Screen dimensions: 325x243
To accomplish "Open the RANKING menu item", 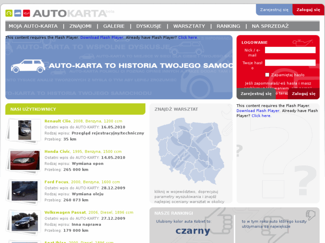I will tap(228, 26).
